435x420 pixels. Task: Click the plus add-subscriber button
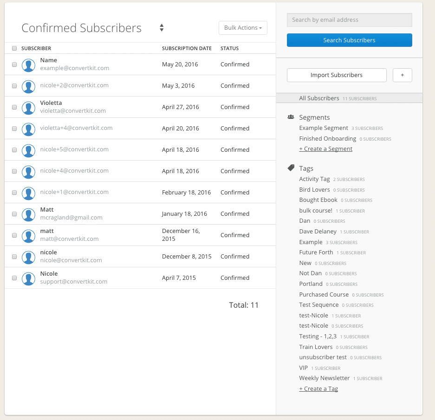click(402, 75)
